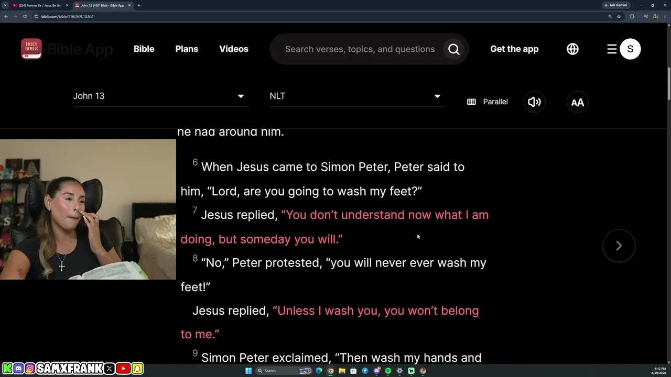This screenshot has width=671, height=377.
Task: Open the media controls icon
Action: click(646, 16)
